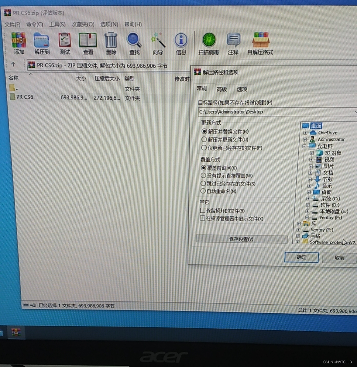Open the 帮助(H) menu
Screen dimensions: 357x367
pyautogui.click(x=133, y=24)
